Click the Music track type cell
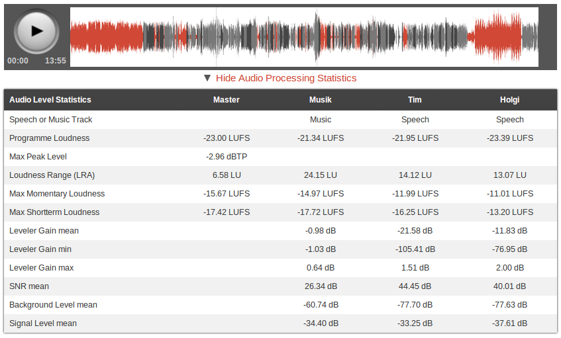This screenshot has height=338, width=561. point(321,120)
